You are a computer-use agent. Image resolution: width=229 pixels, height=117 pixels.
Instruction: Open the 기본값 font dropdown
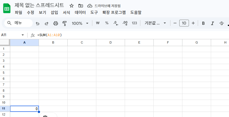click(155, 23)
